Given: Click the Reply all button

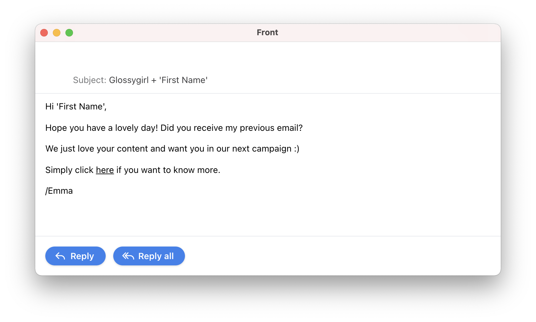Looking at the screenshot, I should 149,256.
